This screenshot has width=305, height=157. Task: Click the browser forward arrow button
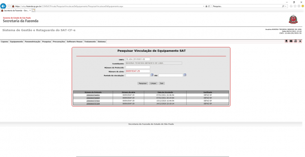click(9, 6)
